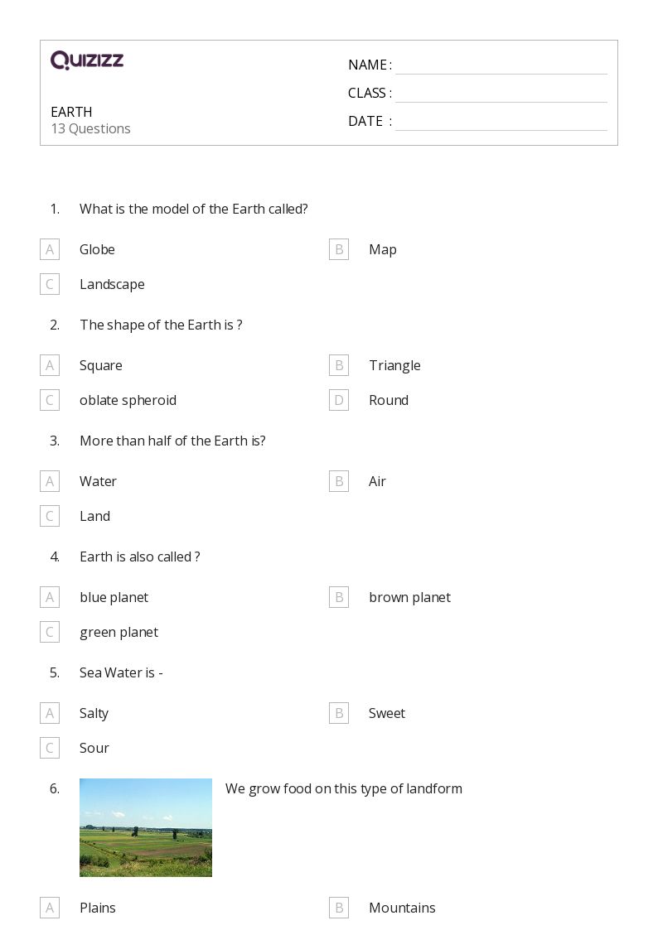Tick option B box for brown planet
The width and height of the screenshot is (658, 930).
click(x=339, y=597)
